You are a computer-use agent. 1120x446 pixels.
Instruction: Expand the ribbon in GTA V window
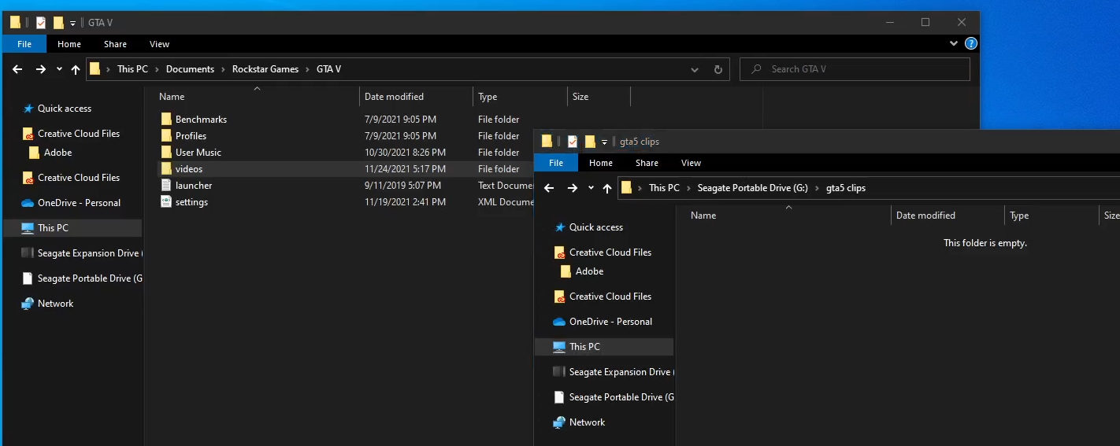click(955, 44)
